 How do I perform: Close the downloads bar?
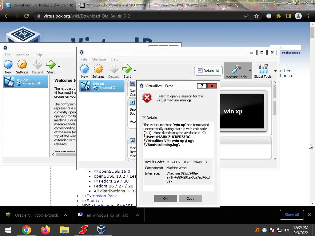[x=309, y=215]
